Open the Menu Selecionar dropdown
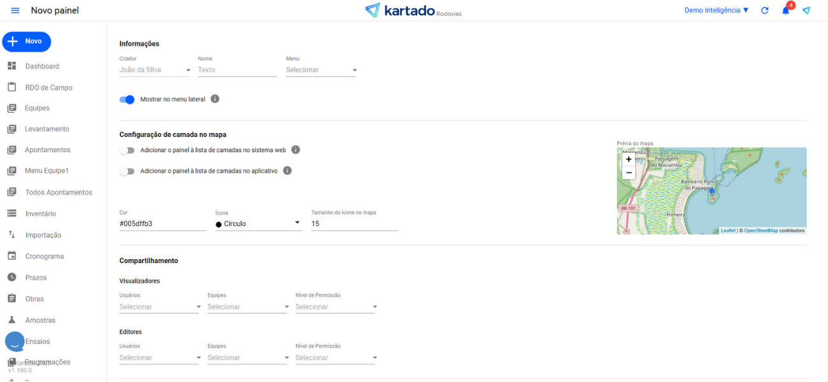 click(321, 70)
